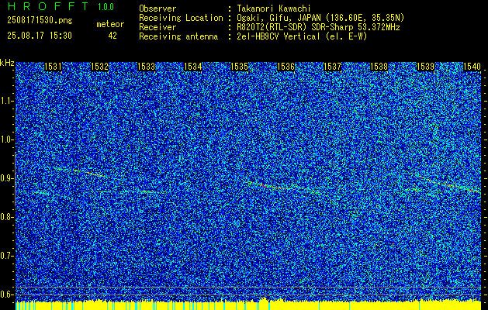Viewport: 488px width, 310px height.
Task: Click the 0.6 kHz axis label
Action: [x=6, y=294]
